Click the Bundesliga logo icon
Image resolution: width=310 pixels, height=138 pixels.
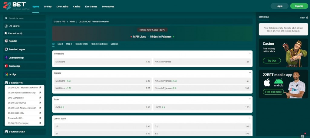(x=6, y=66)
